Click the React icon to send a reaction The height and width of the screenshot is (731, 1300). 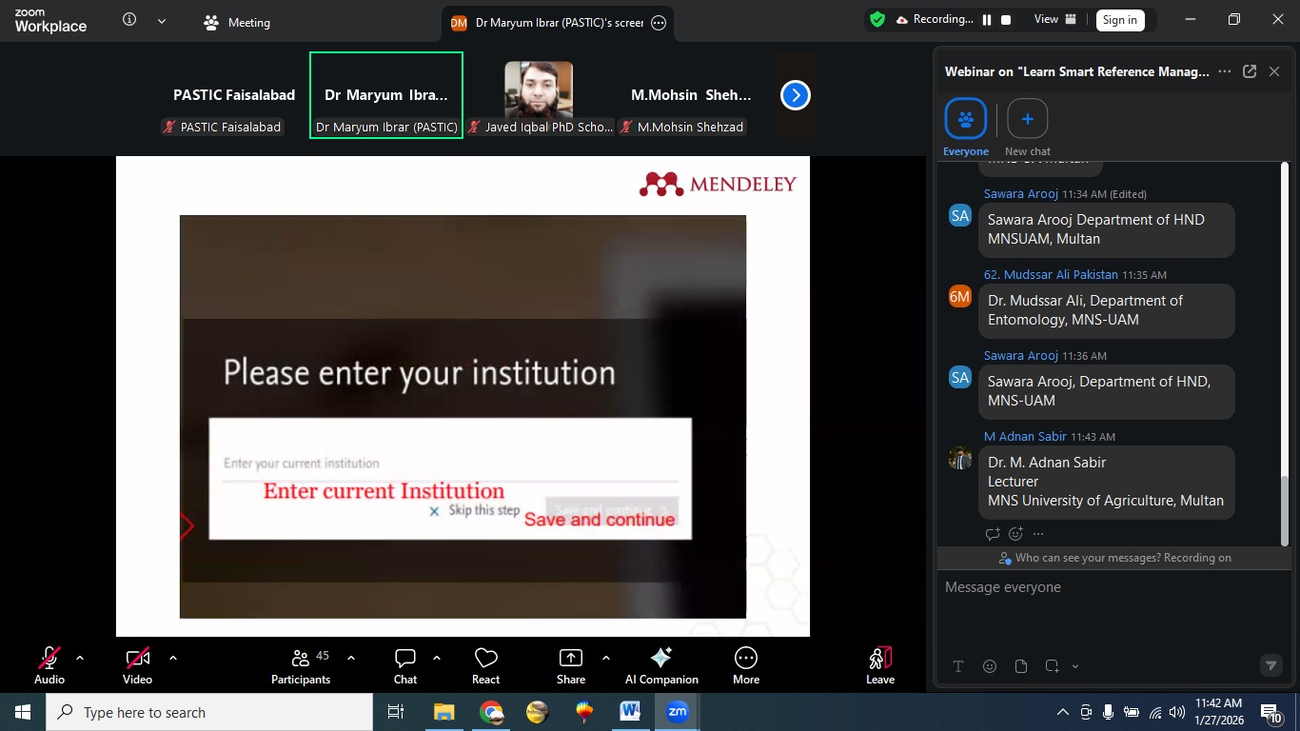click(485, 663)
